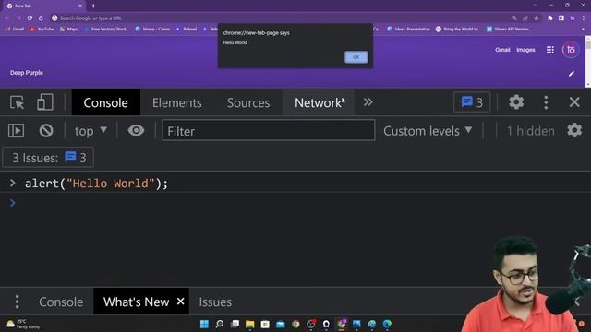Open the Gmail link on the new tab page

tap(502, 50)
